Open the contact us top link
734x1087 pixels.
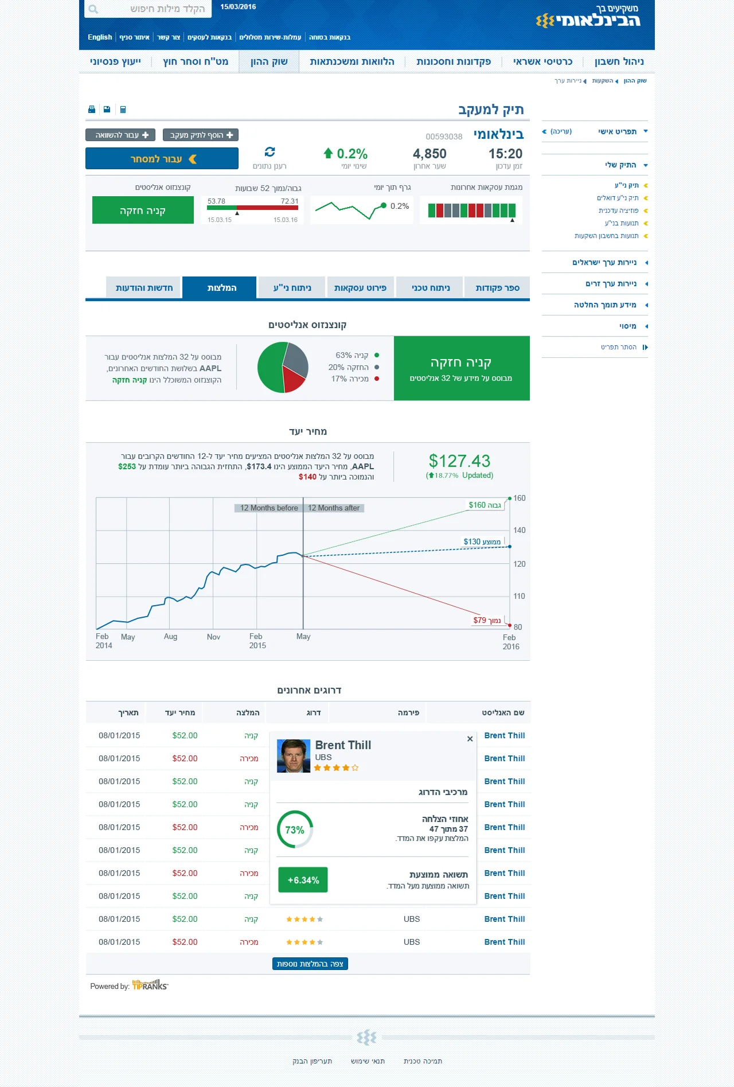tap(169, 37)
